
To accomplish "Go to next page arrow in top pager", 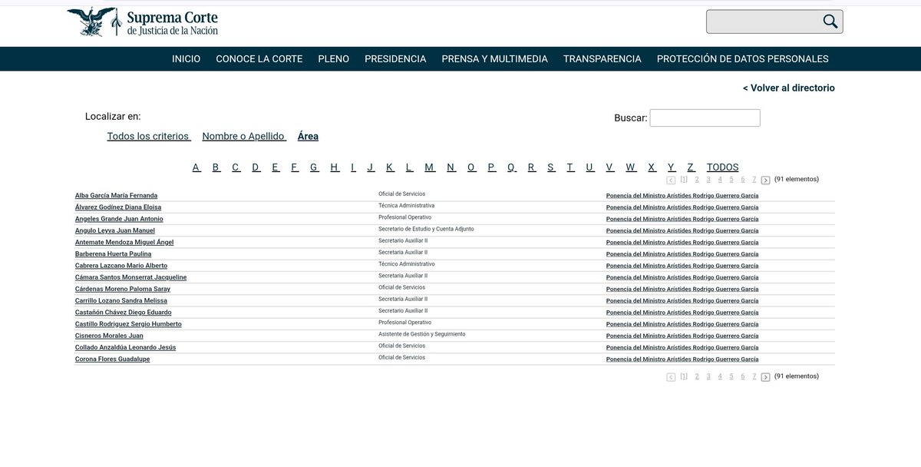I will [765, 180].
